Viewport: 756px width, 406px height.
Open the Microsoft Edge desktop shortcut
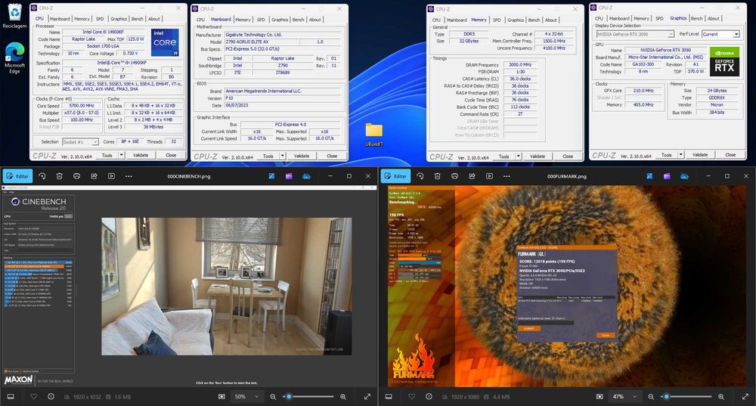tap(14, 58)
